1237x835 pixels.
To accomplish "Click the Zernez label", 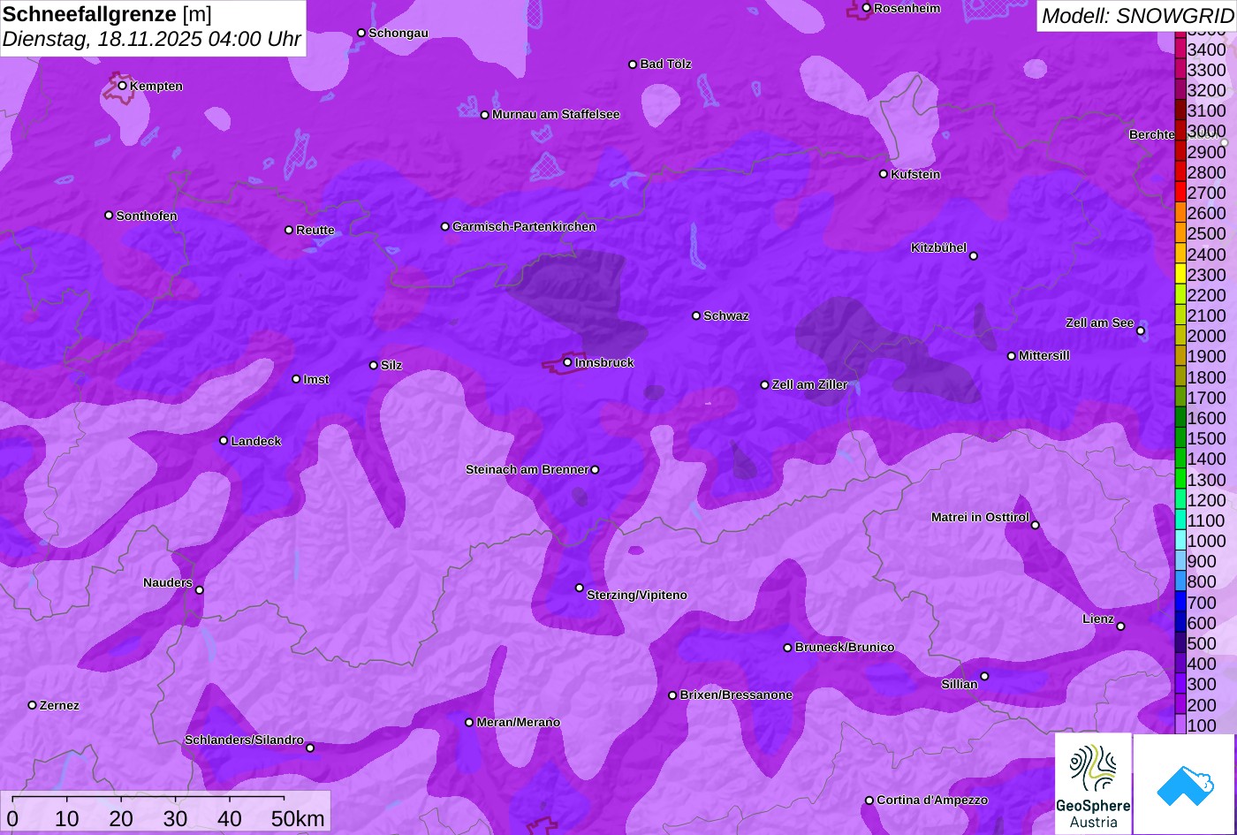I will click(59, 705).
